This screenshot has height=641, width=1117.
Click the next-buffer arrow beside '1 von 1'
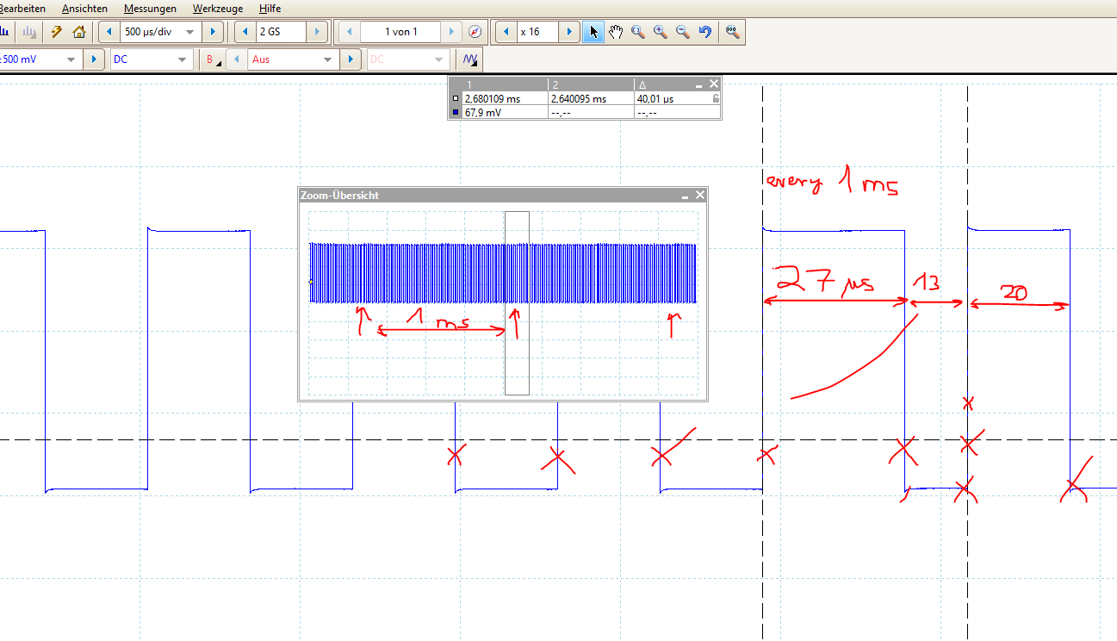point(451,31)
